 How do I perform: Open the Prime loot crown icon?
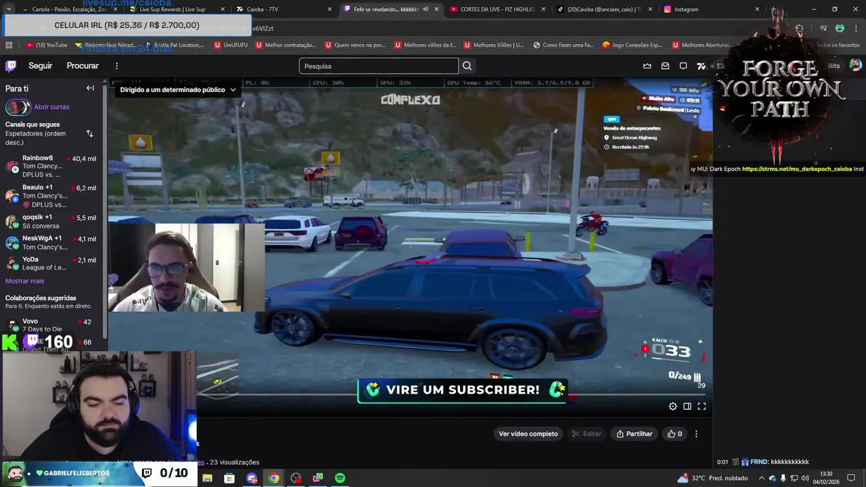pyautogui.click(x=647, y=66)
